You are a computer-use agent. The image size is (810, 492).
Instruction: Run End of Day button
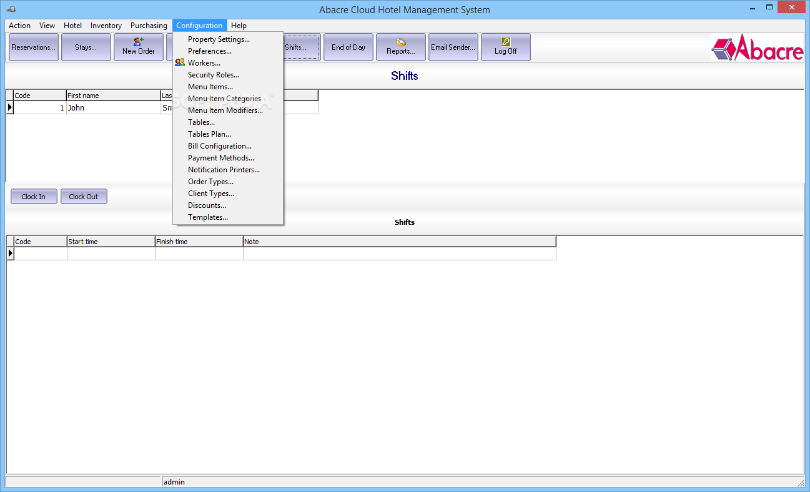[348, 47]
